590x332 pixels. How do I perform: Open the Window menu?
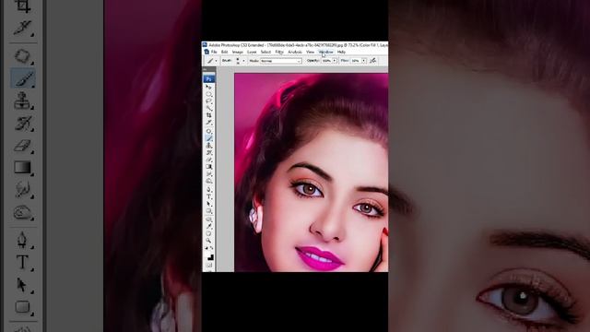(325, 52)
